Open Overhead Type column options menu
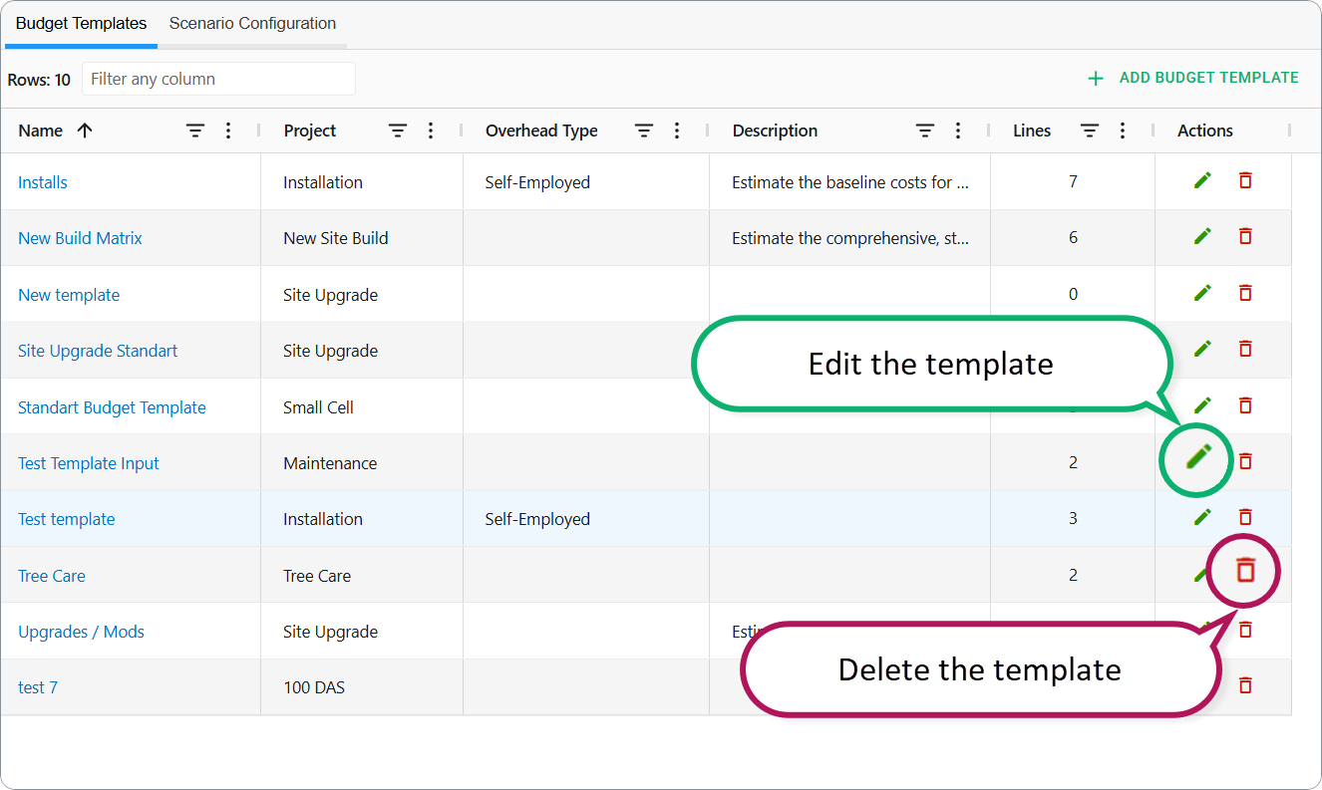The width and height of the screenshot is (1322, 790). [x=677, y=131]
